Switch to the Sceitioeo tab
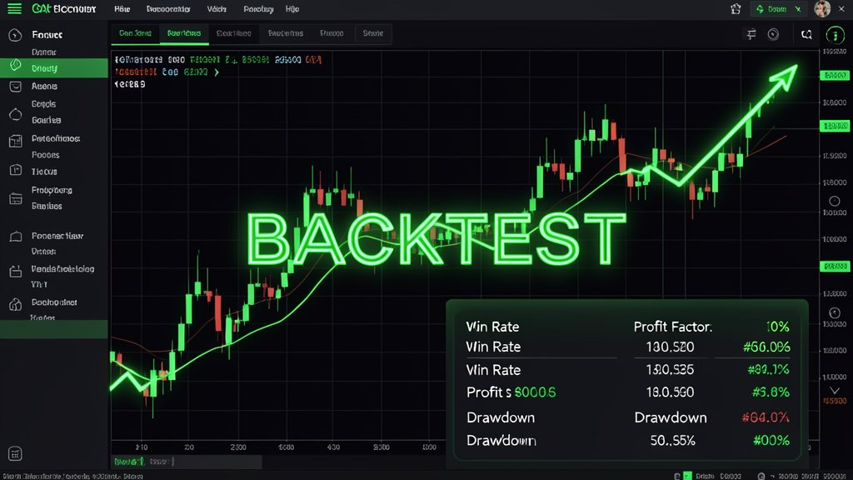853x480 pixels. click(x=233, y=33)
